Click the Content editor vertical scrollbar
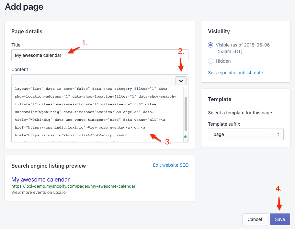 click(186, 114)
